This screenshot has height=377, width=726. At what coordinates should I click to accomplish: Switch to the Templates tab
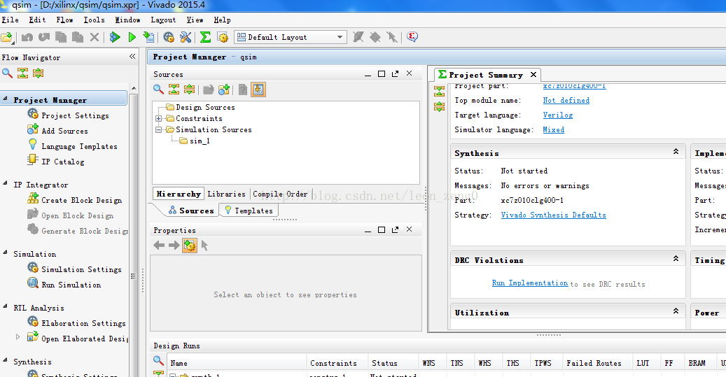(x=249, y=211)
